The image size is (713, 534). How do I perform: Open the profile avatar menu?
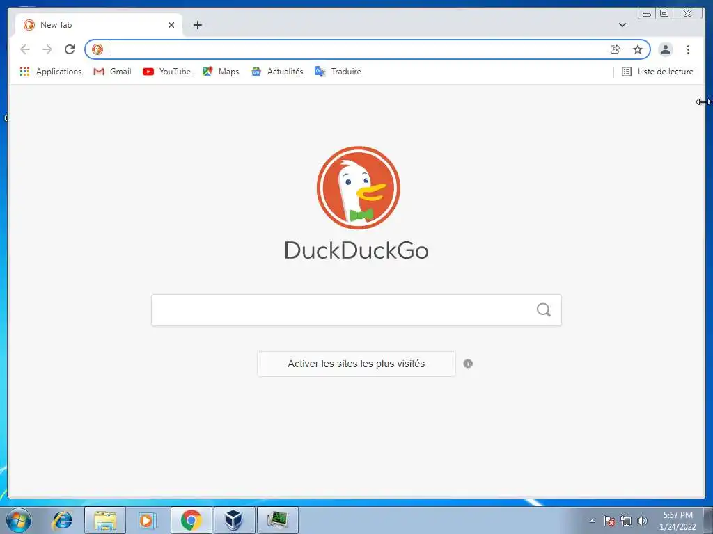point(665,49)
